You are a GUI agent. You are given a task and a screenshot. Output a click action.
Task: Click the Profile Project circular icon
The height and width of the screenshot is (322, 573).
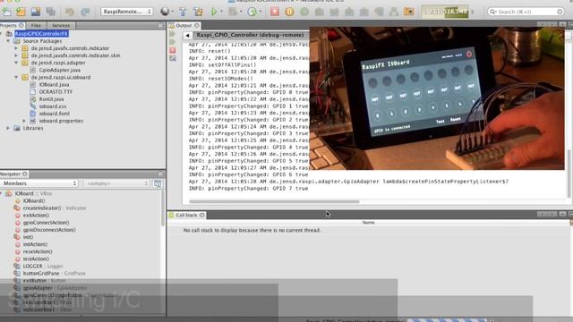click(252, 12)
